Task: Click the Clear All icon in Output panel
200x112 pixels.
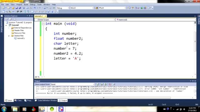Action: [x=110, y=84]
